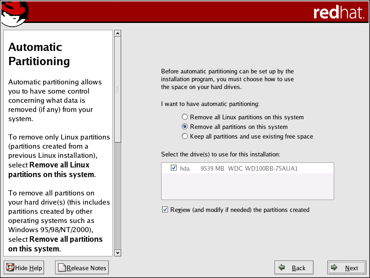Click the redhat wordmark in the banner
Screen dimensions: 370x278
(338, 12)
